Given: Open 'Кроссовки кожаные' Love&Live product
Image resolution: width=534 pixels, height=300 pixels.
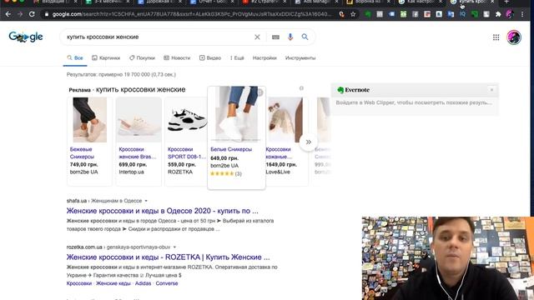Looking at the screenshot, I should pos(279,153).
